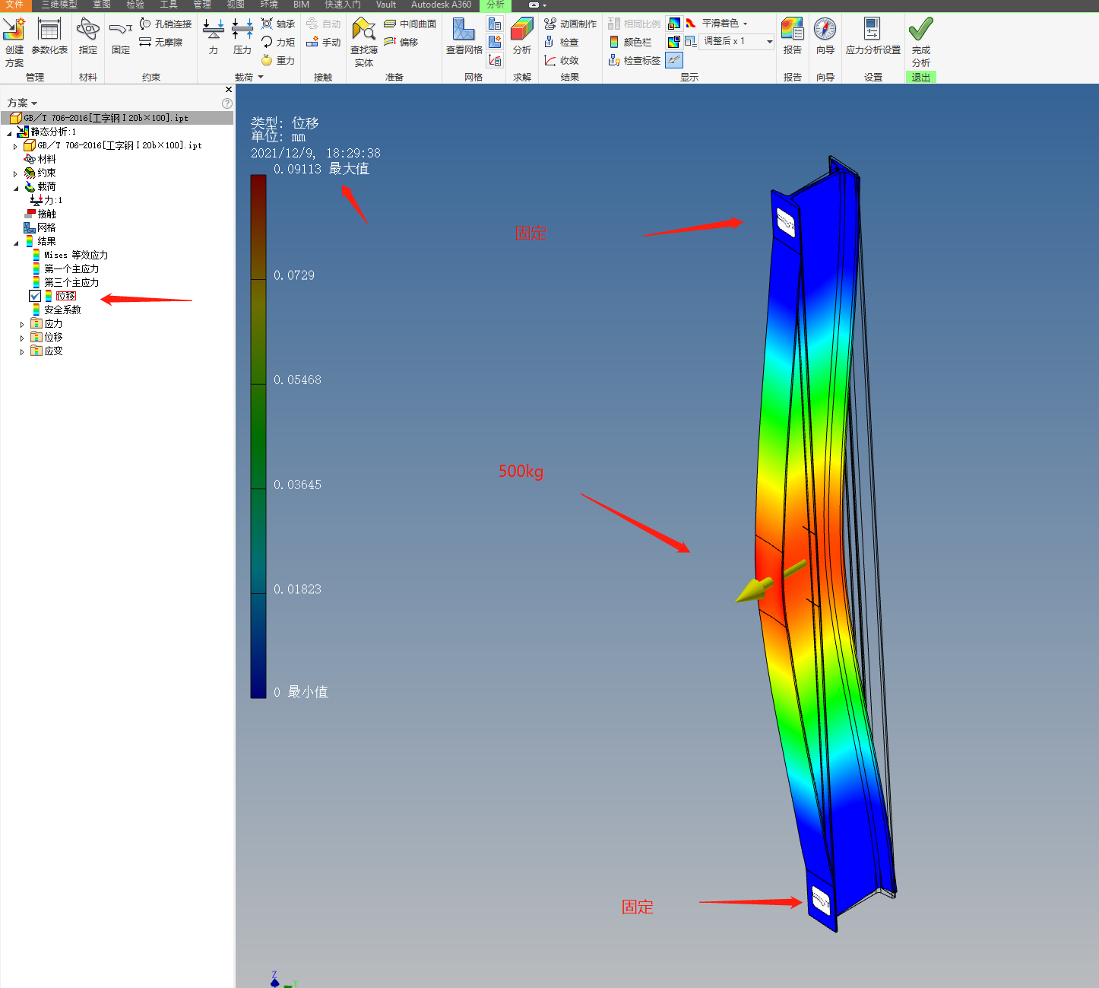Close the browser panel with X
Screen dimensions: 1099x988
(x=229, y=90)
